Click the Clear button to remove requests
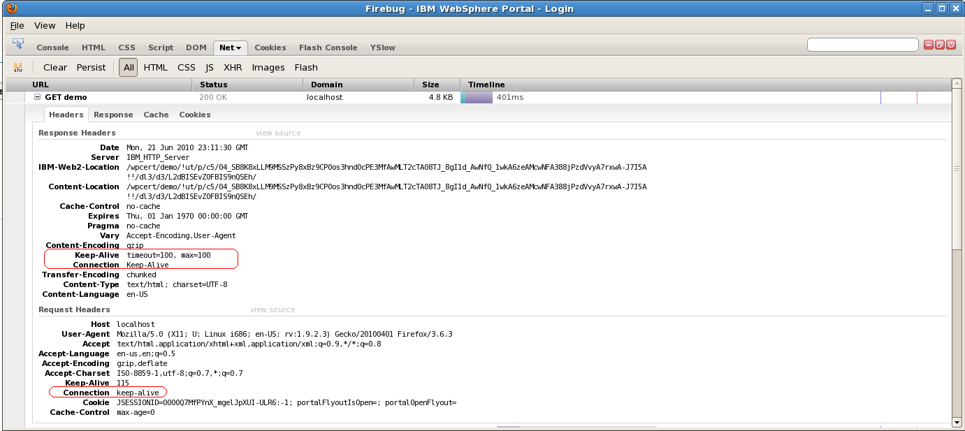 [55, 67]
